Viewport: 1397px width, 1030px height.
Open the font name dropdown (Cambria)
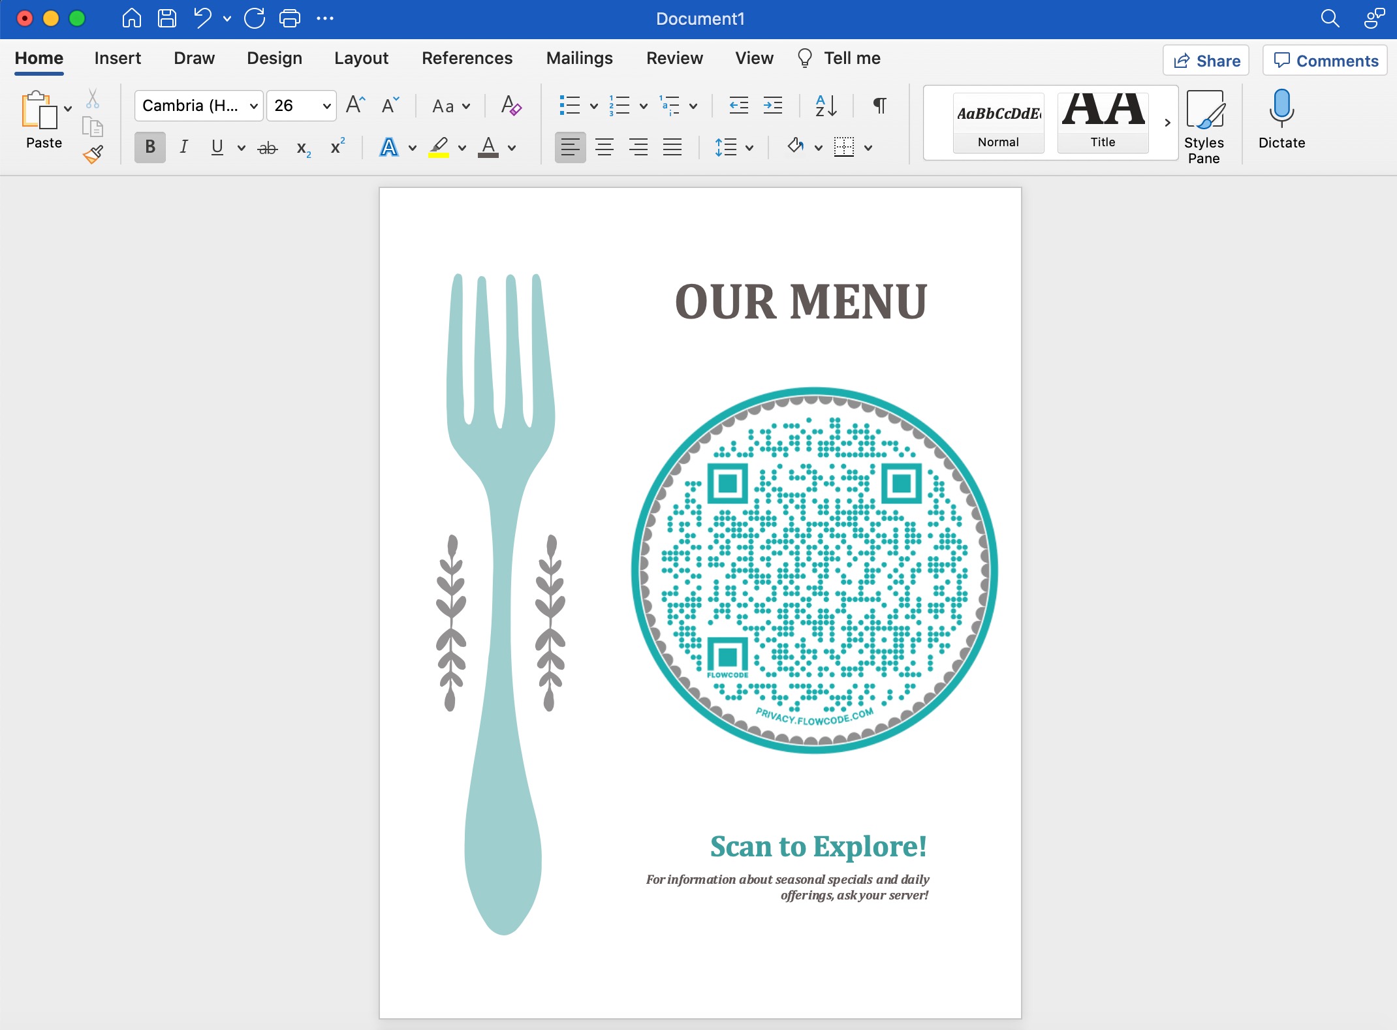(x=253, y=106)
